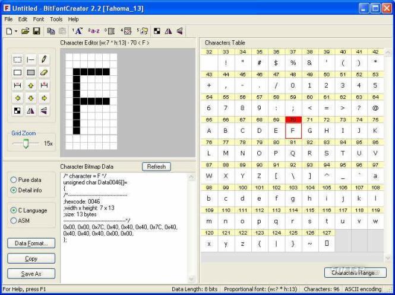The image size is (395, 295).
Task: Select the 'm' cell (109) in Characters Table
Action: [x=209, y=221]
